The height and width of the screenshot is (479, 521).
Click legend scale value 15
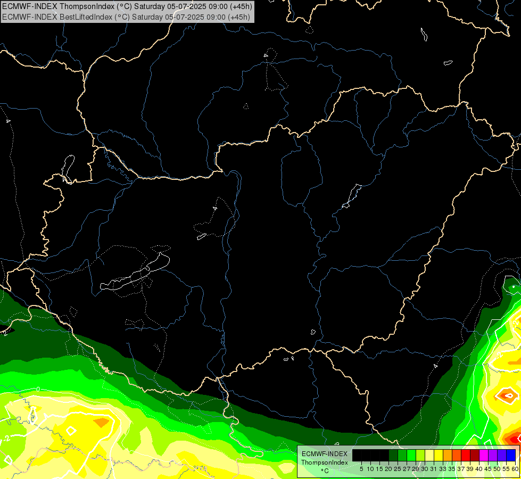tap(379, 469)
